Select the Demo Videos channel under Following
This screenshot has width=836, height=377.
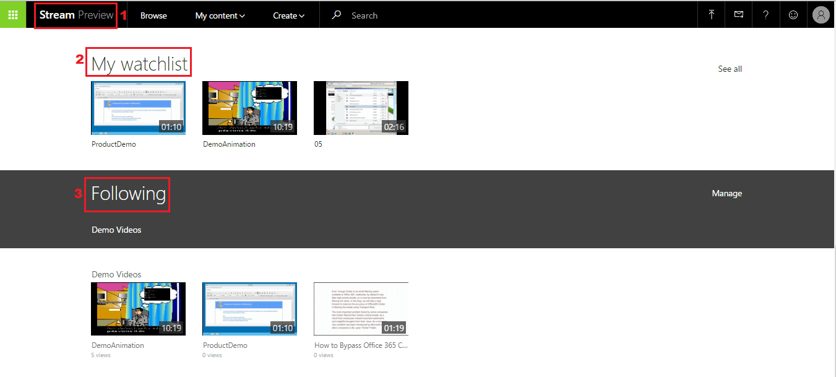[x=116, y=230]
